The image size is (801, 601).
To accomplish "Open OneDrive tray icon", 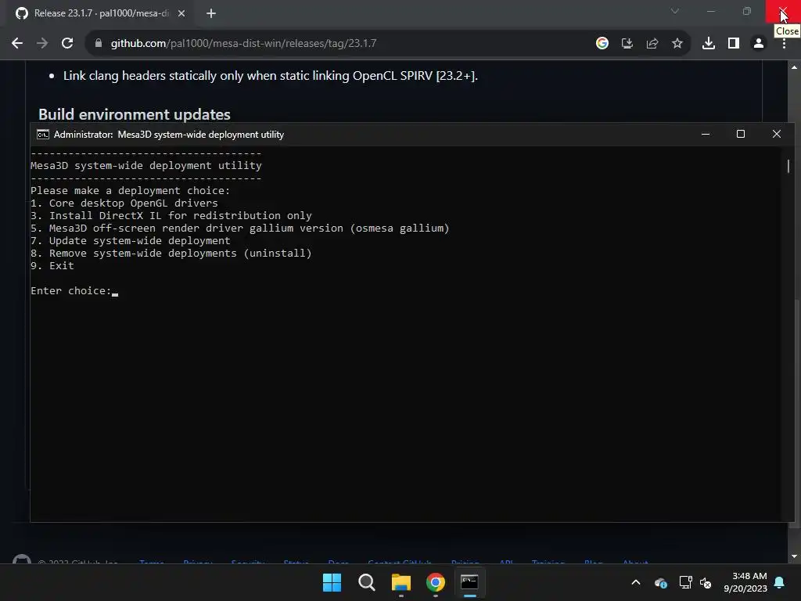I will pos(660,582).
